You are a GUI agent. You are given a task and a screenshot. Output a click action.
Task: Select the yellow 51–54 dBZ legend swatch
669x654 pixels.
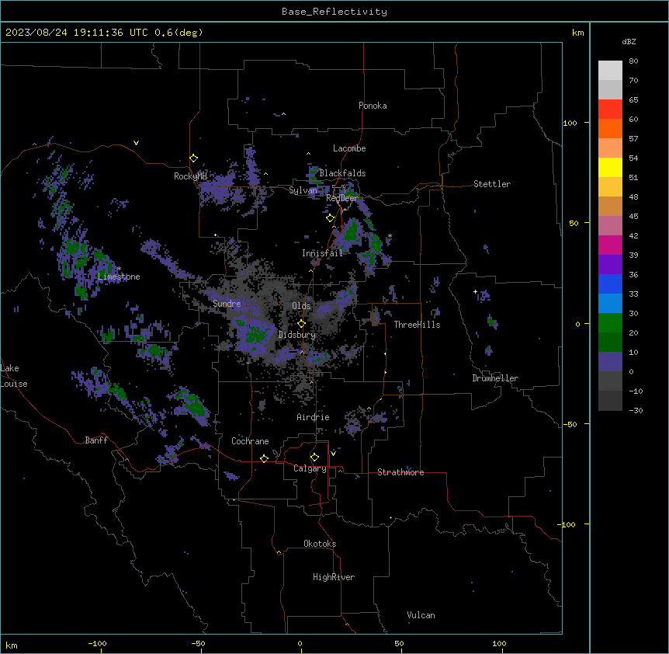(610, 167)
